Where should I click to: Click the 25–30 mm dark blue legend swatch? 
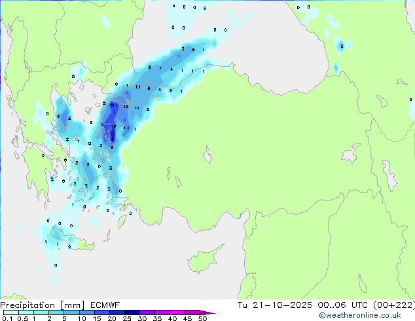(x=132, y=312)
